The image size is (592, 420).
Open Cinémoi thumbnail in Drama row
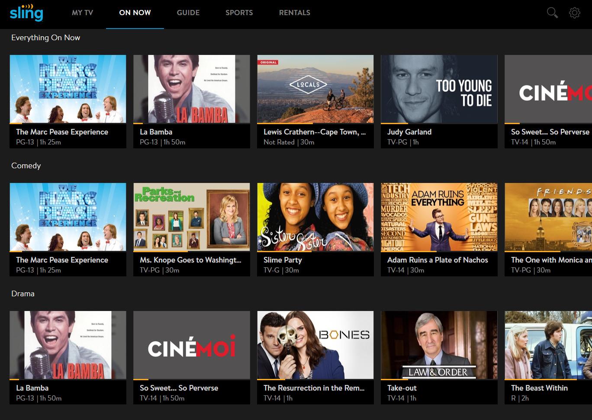tap(192, 345)
